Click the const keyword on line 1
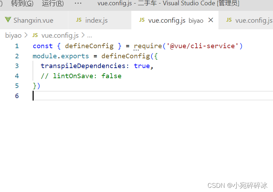 point(43,46)
